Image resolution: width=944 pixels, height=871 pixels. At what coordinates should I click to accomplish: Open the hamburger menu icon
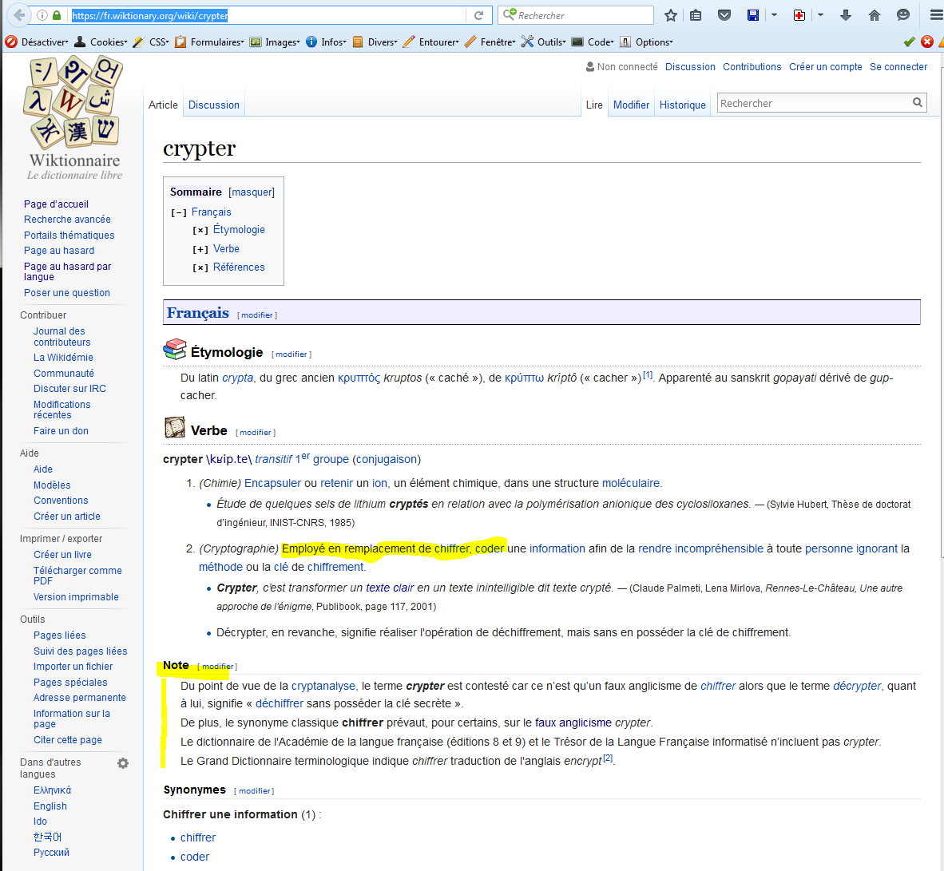click(935, 15)
